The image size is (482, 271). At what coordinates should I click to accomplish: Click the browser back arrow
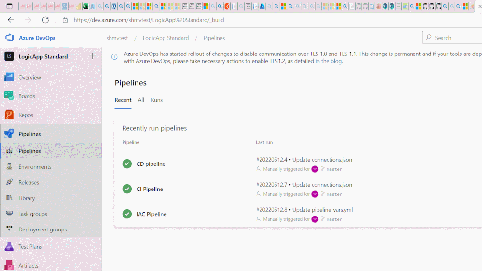pos(11,20)
